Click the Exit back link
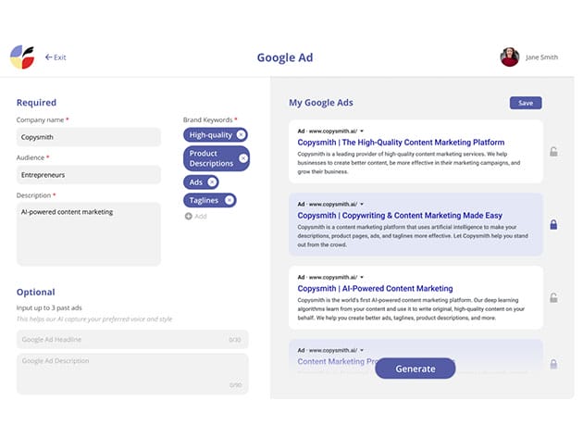583x438 pixels. click(x=56, y=57)
